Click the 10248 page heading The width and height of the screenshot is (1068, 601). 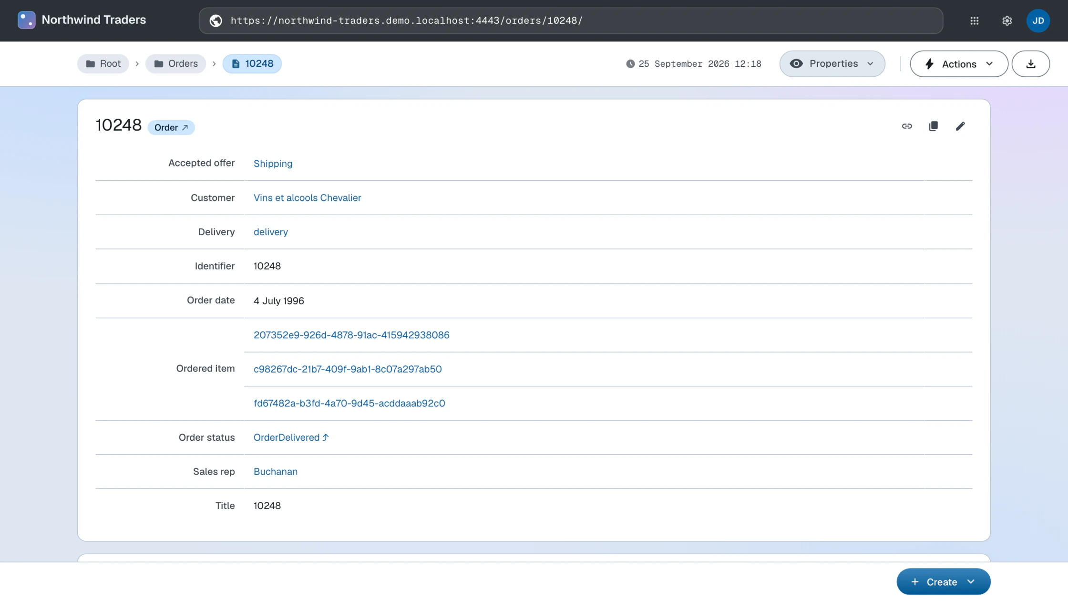point(119,125)
